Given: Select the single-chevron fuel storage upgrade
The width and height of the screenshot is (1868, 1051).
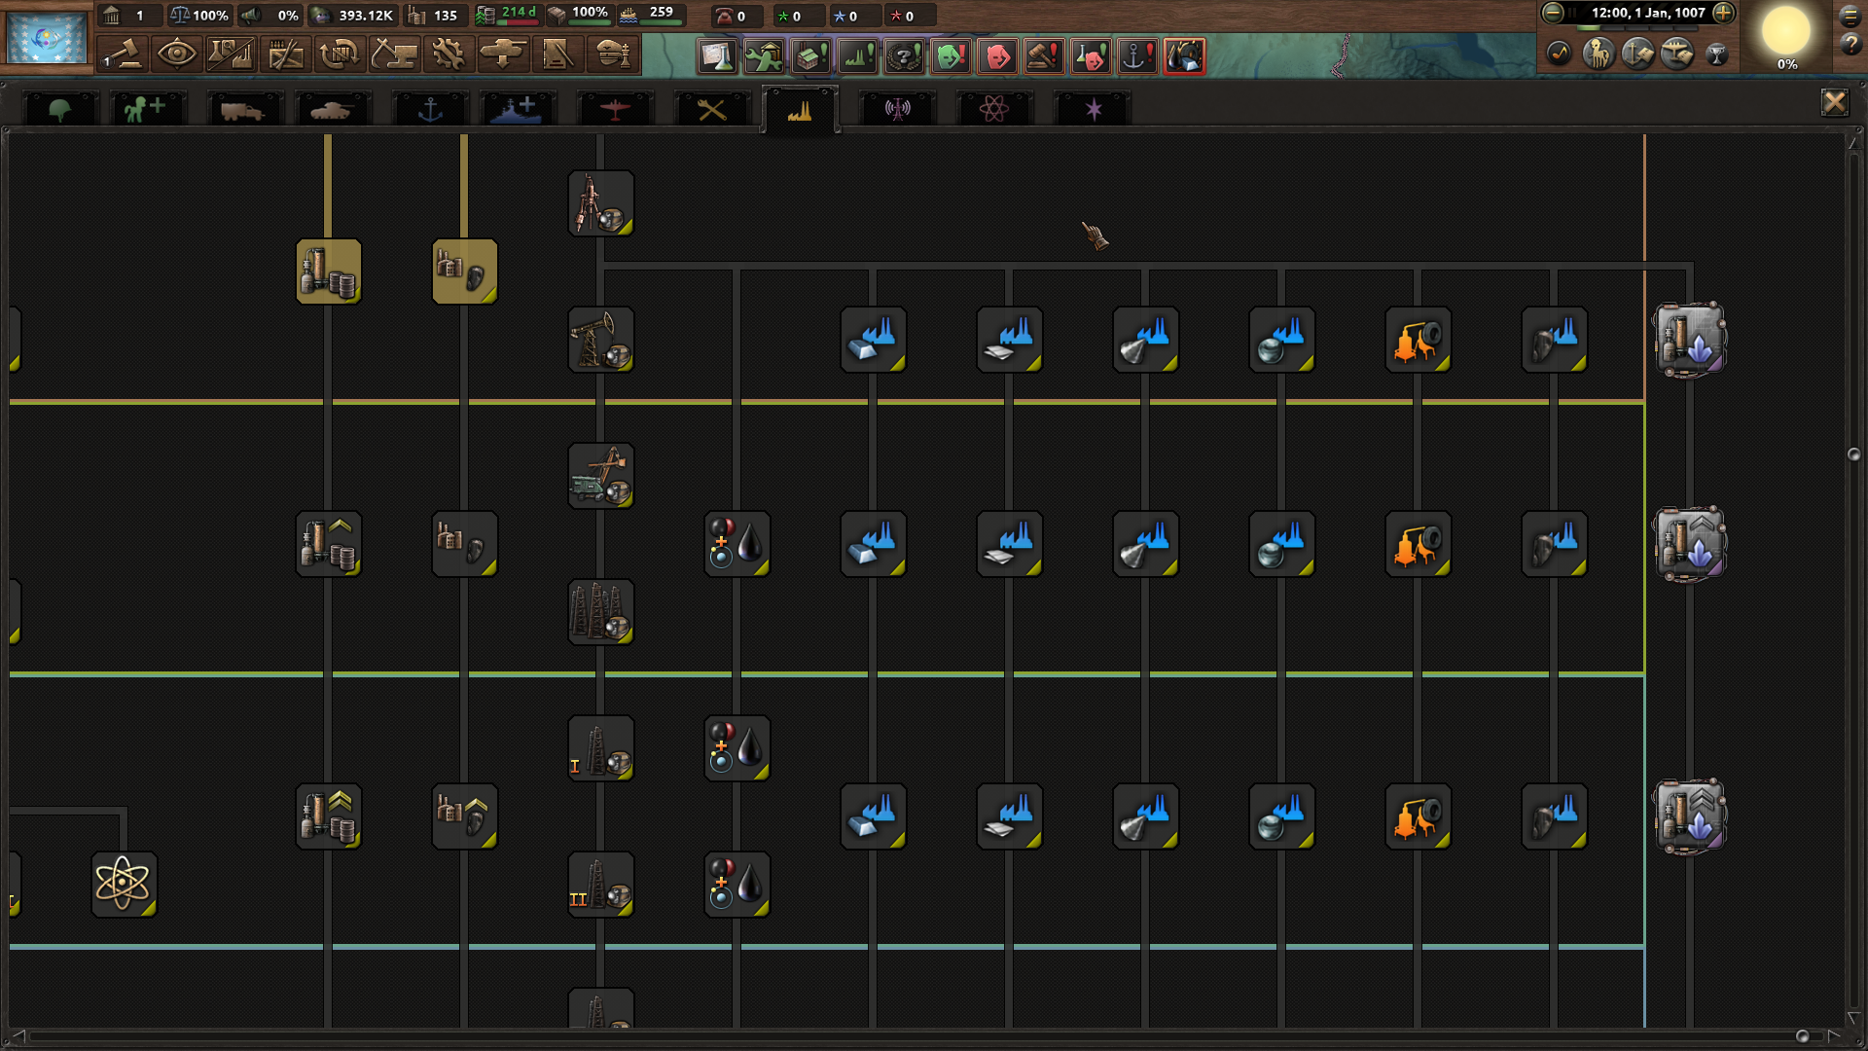Looking at the screenshot, I should (x=329, y=544).
